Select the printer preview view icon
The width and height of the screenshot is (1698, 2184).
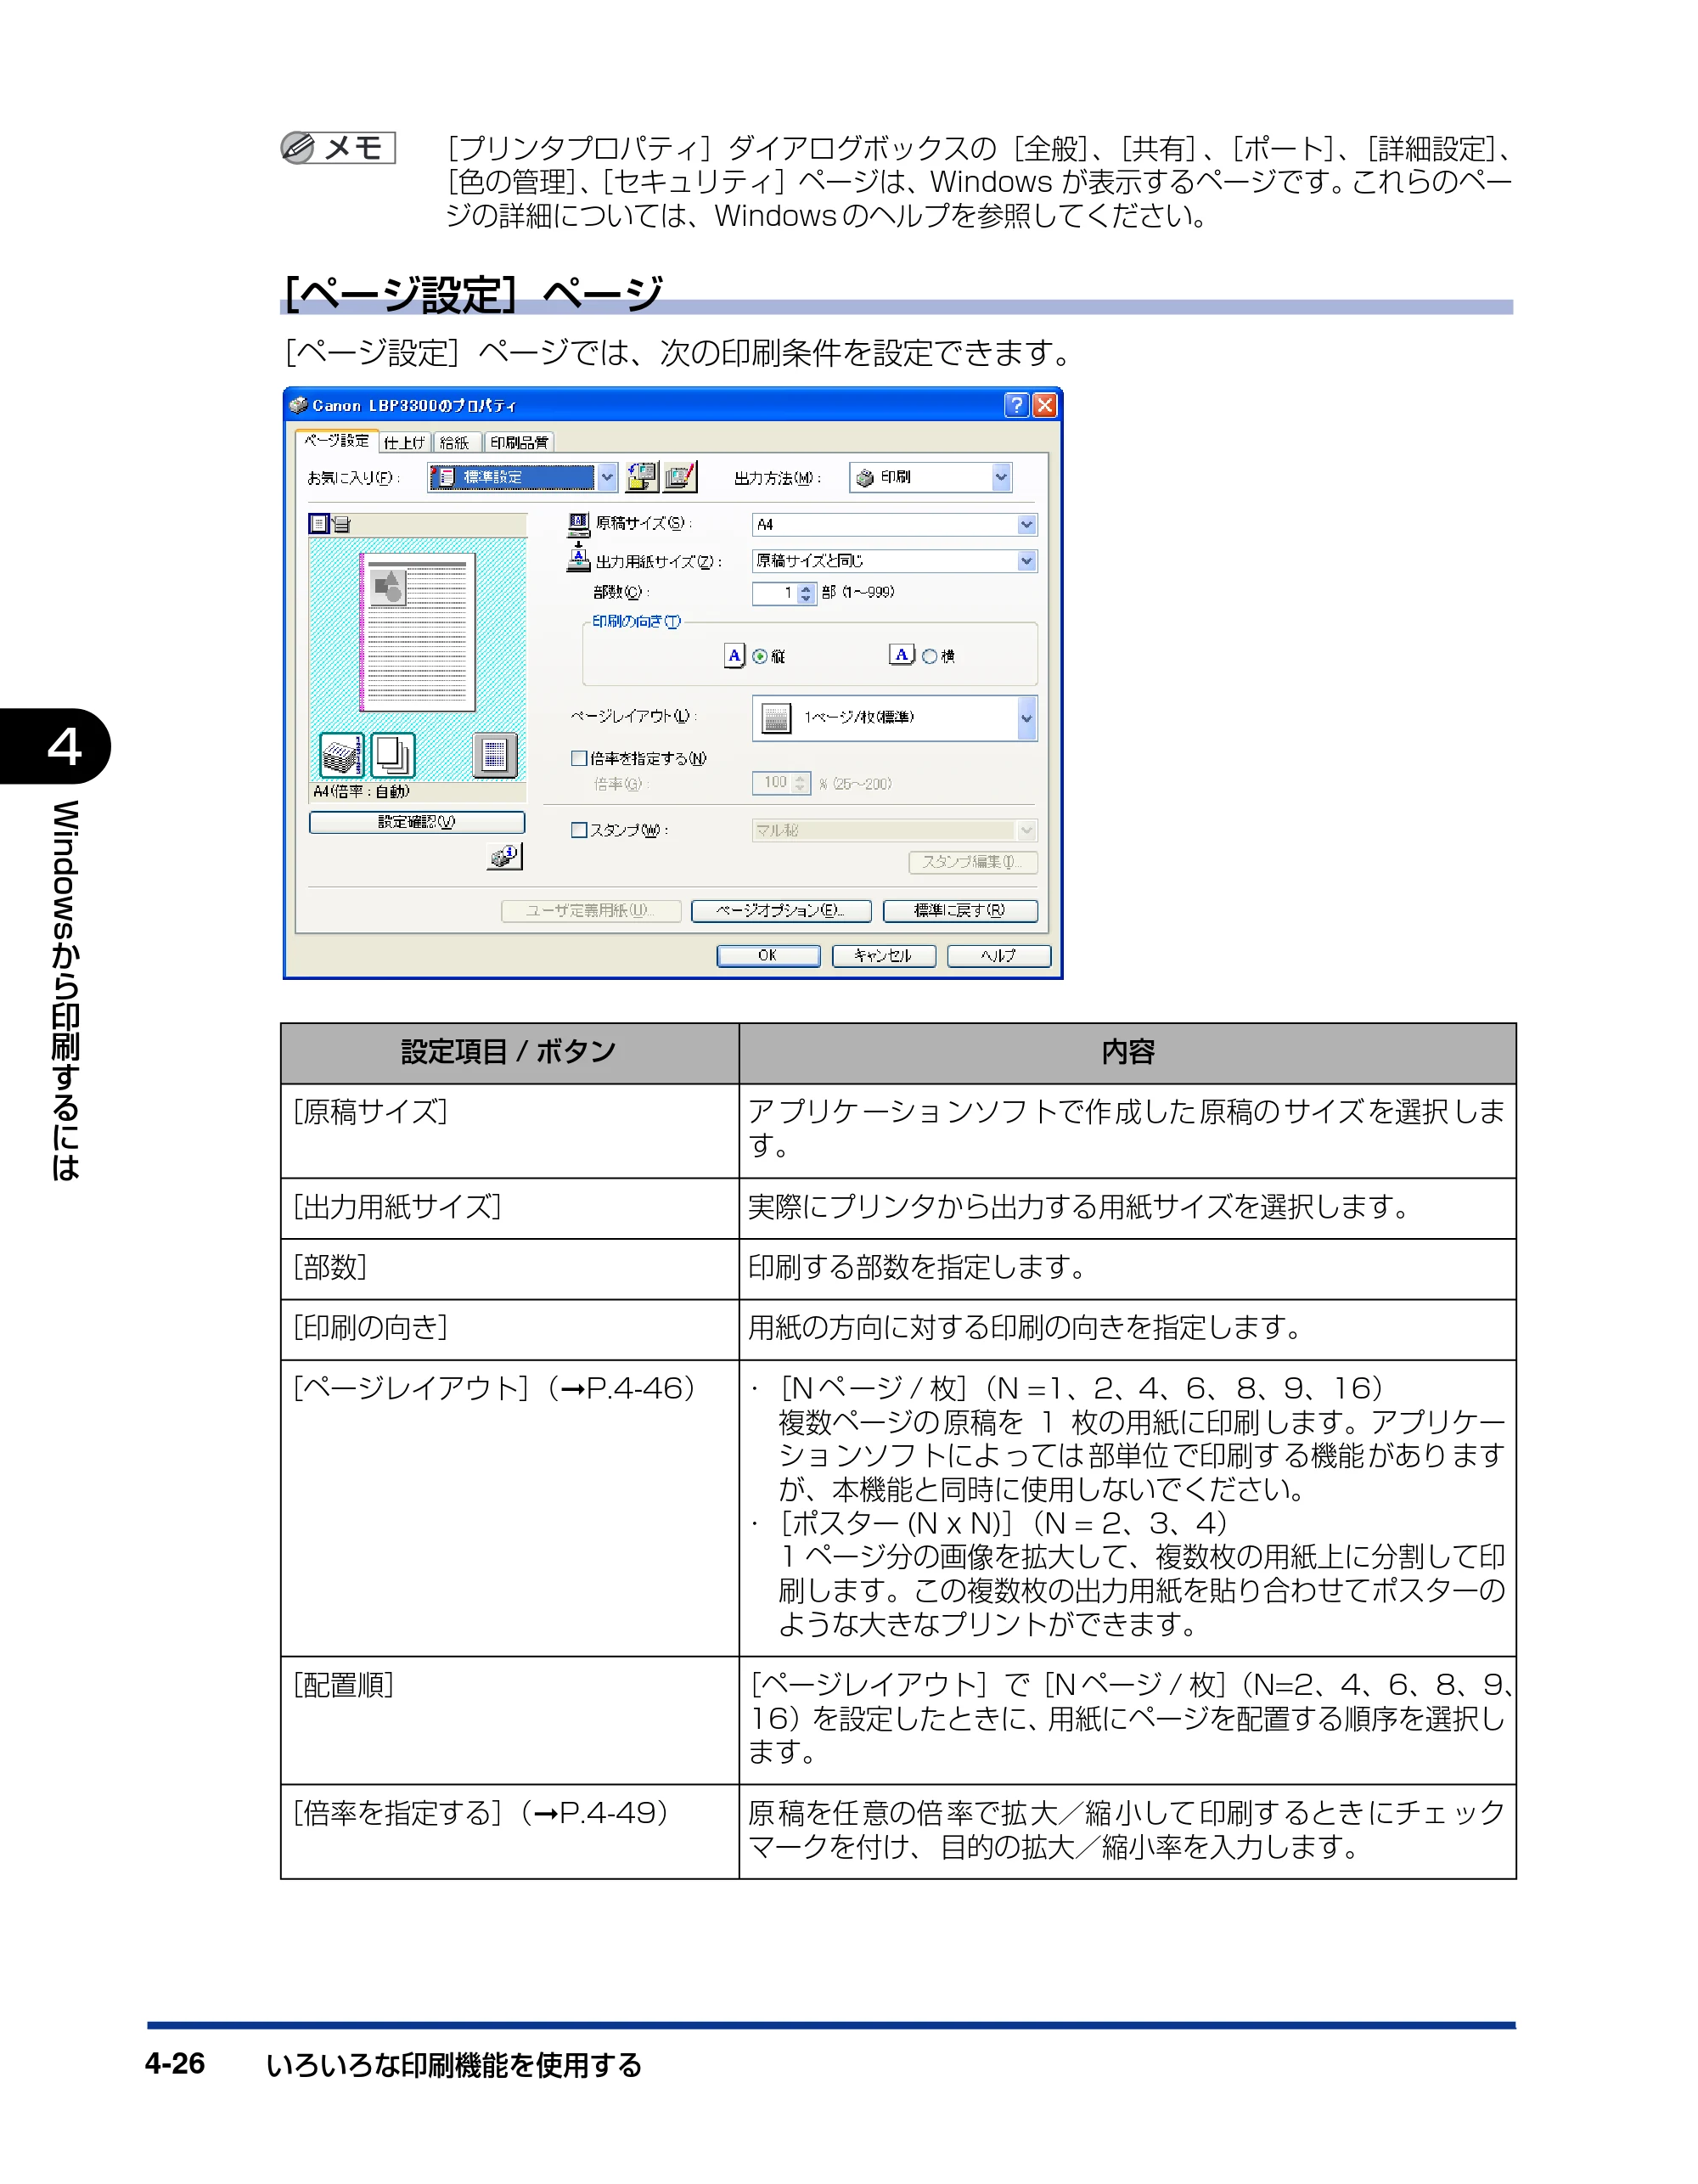click(341, 523)
